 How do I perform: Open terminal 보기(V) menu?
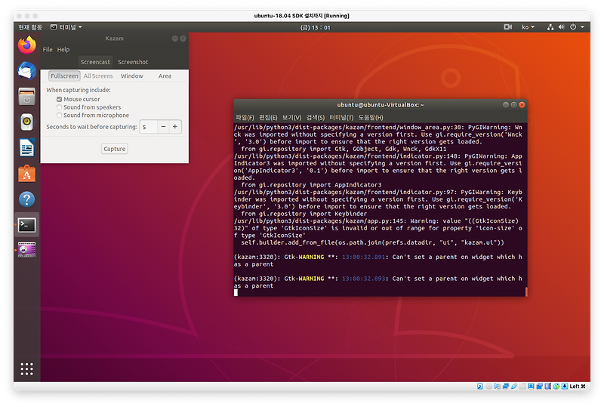click(291, 117)
